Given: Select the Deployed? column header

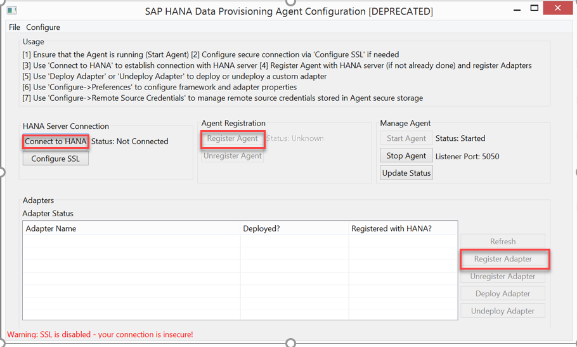Looking at the screenshot, I should coord(294,228).
